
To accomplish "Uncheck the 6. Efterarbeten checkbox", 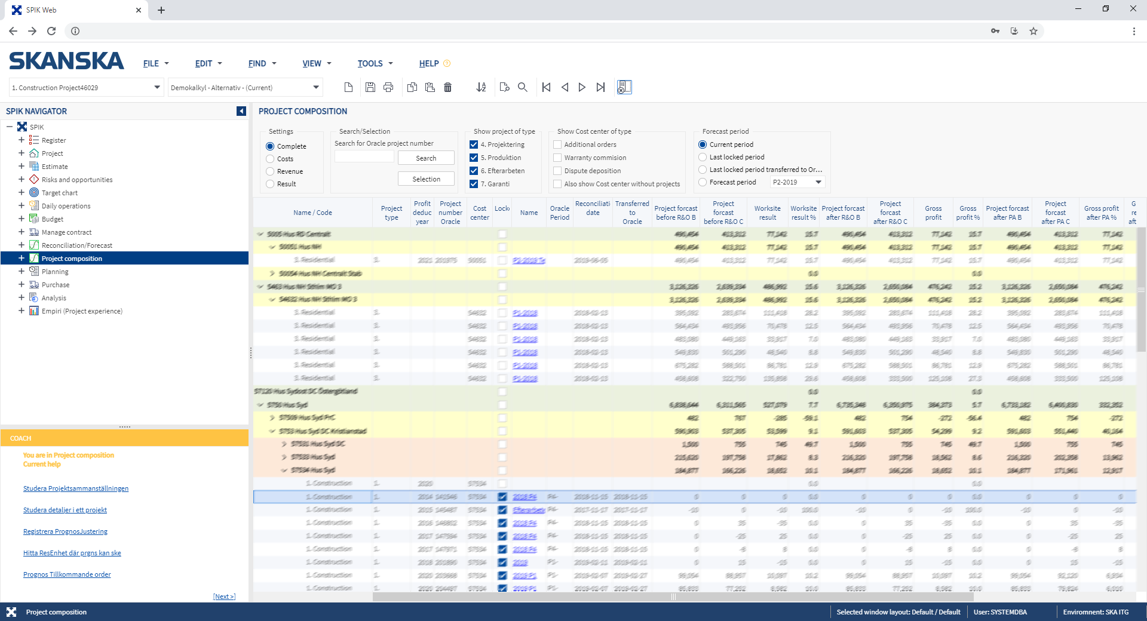I will [474, 171].
